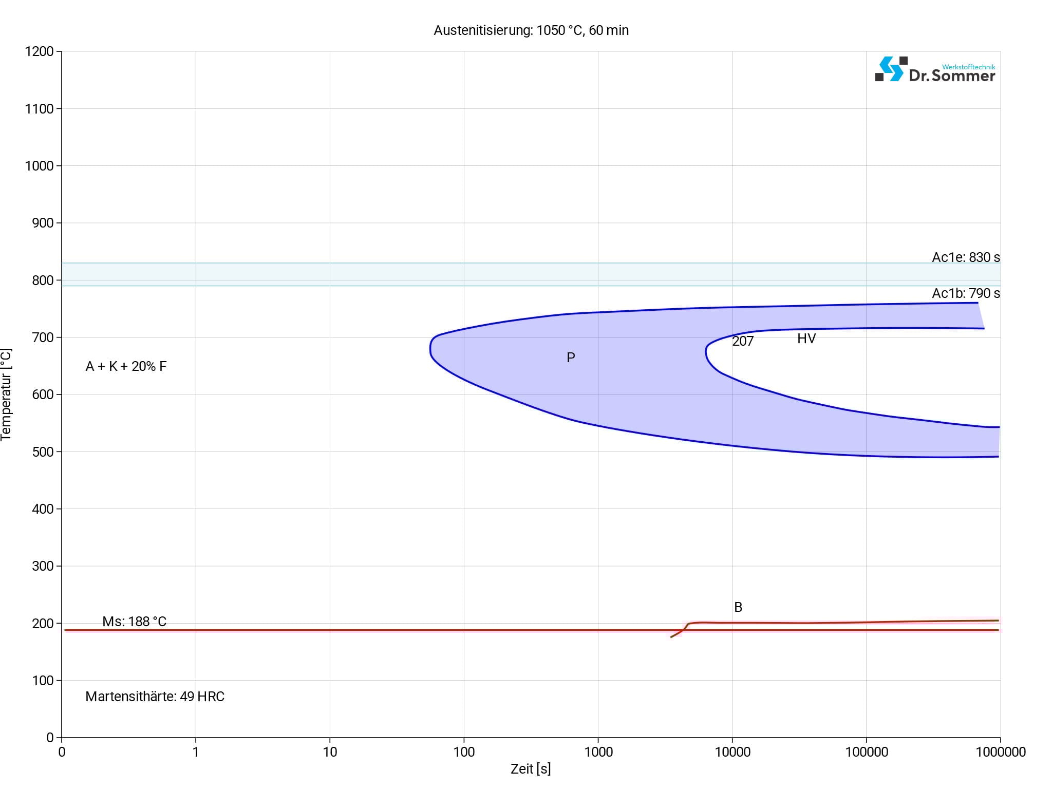The image size is (1052, 789).
Task: Click the Martensithärte: 49 HRC text
Action: (x=155, y=697)
